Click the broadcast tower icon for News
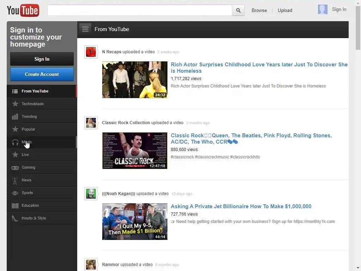The height and width of the screenshot is (271, 361). (15, 181)
